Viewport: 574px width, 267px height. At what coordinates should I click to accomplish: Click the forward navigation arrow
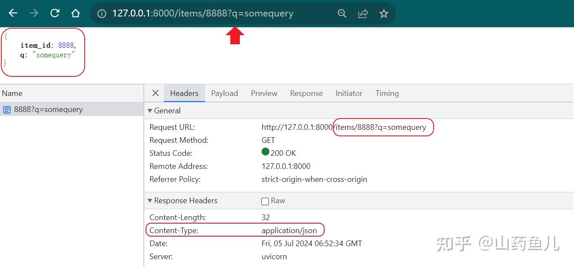coord(33,13)
